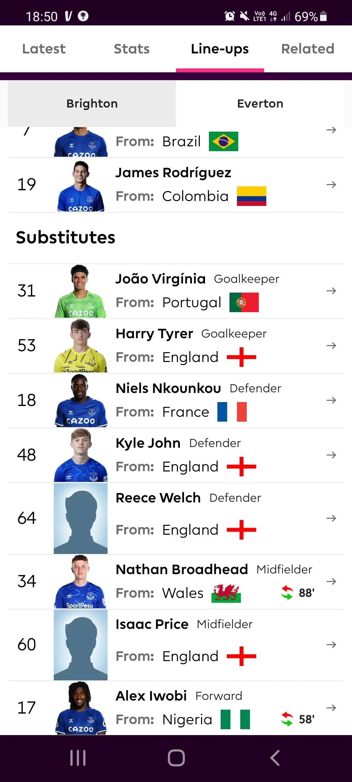Viewport: 352px width, 782px height.
Task: Go to the Latest tab
Action: point(44,49)
